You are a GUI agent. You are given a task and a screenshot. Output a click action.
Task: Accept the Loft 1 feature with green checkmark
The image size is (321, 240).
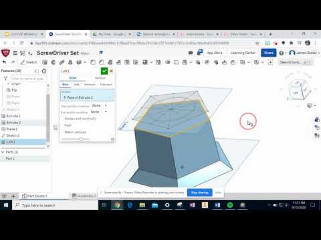pyautogui.click(x=104, y=71)
